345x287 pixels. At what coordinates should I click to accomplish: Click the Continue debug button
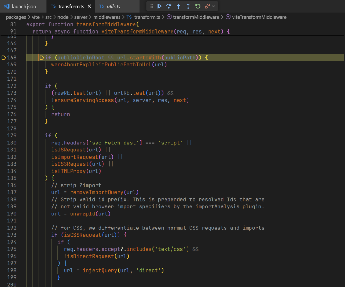159,6
